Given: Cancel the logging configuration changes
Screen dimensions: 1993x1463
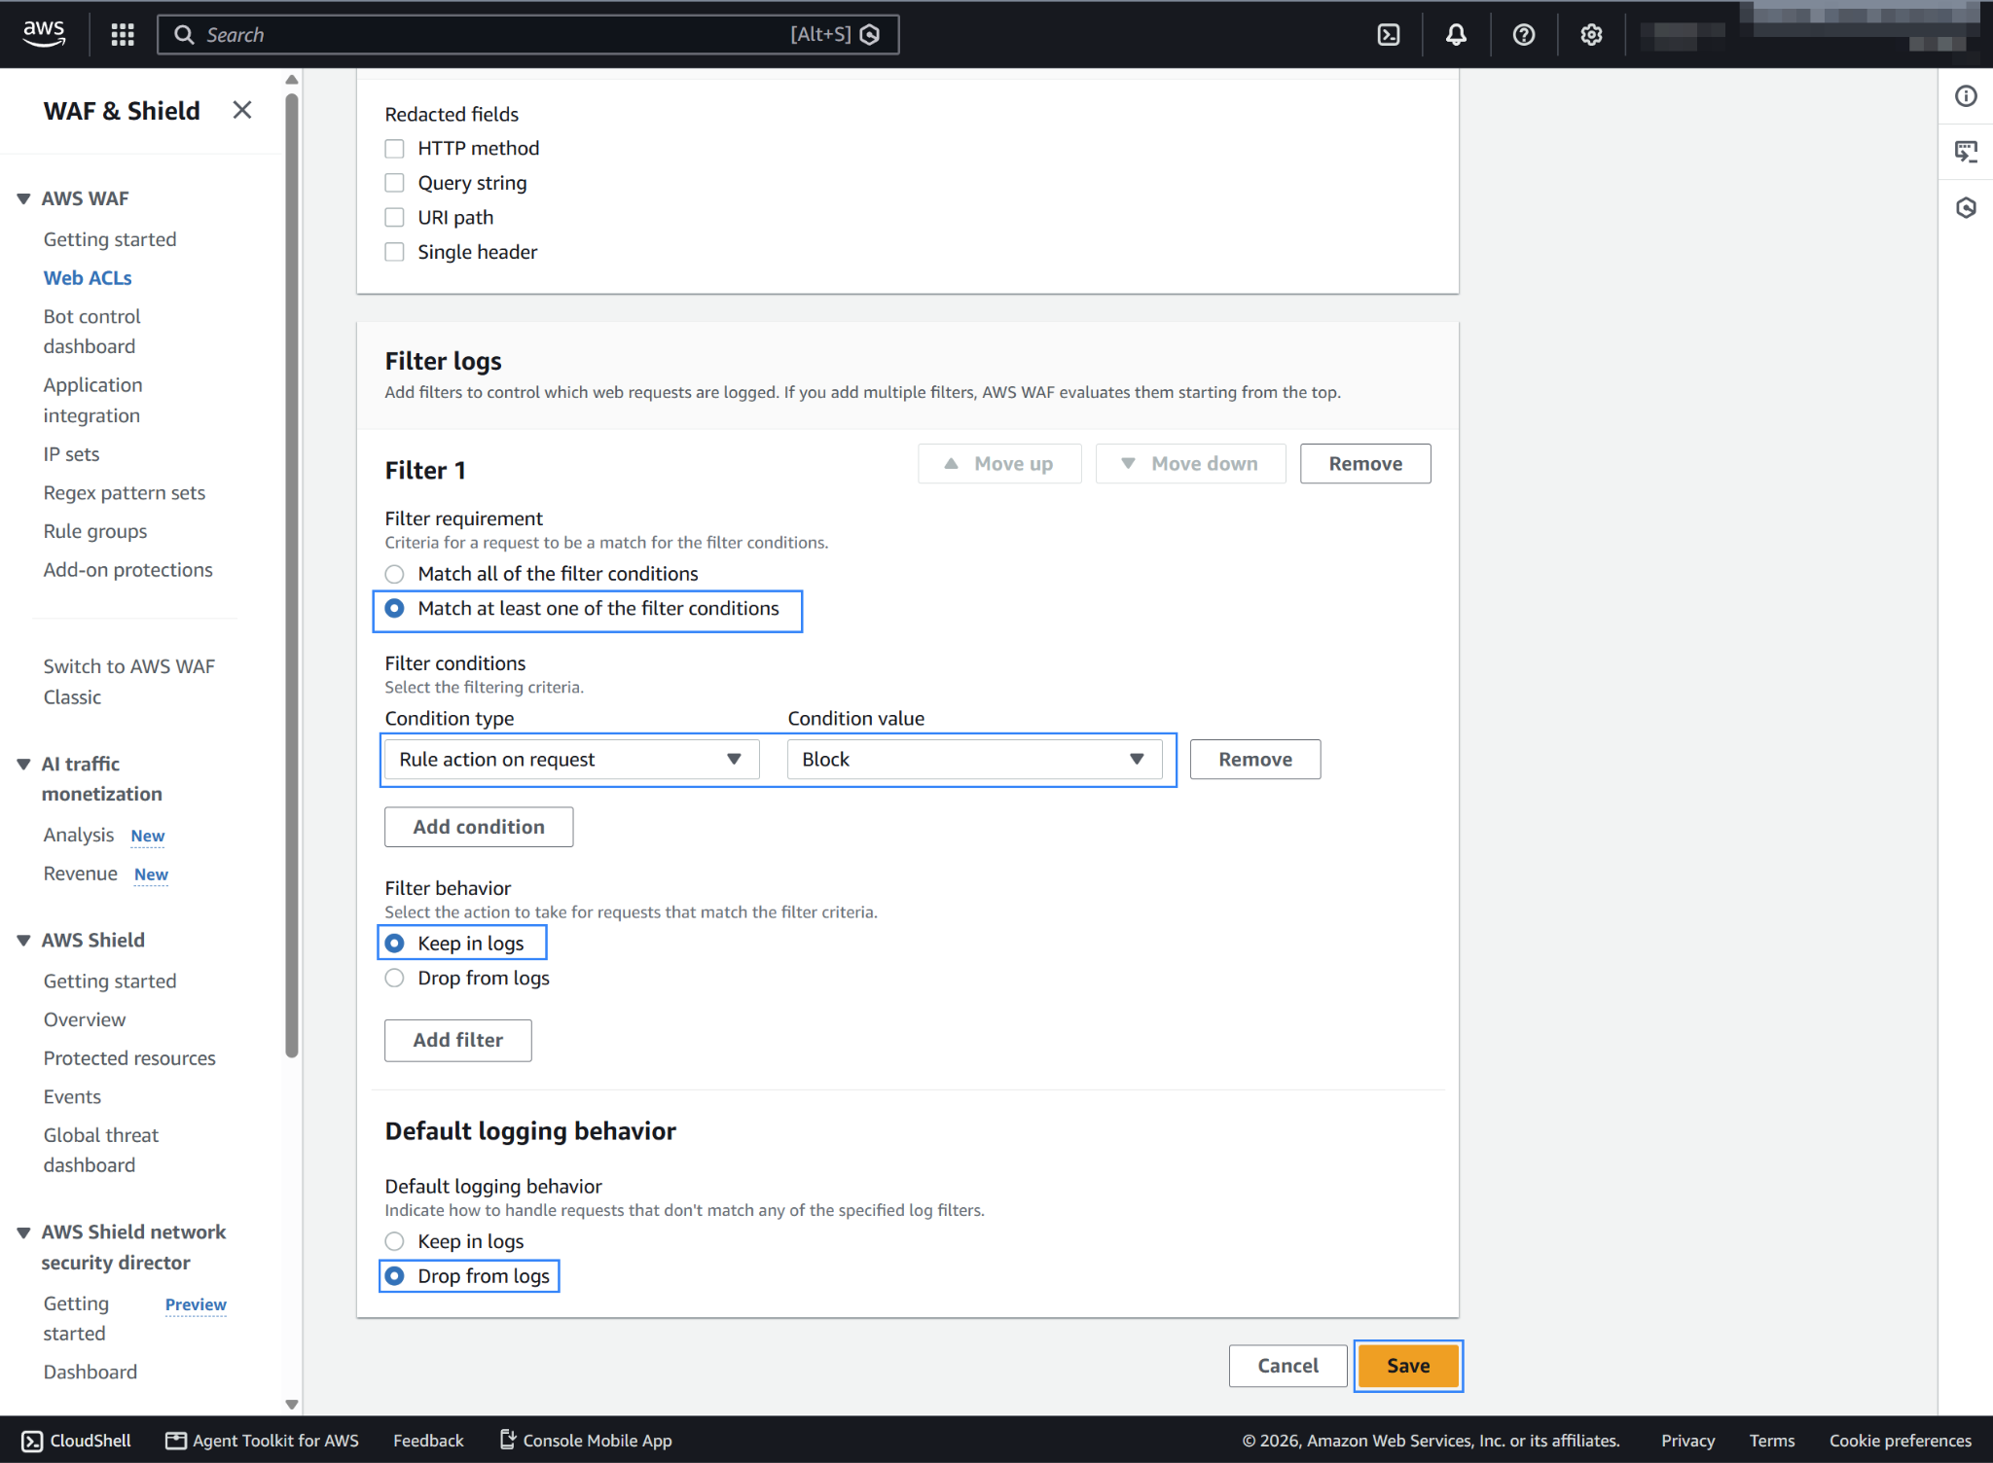Looking at the screenshot, I should pyautogui.click(x=1287, y=1366).
